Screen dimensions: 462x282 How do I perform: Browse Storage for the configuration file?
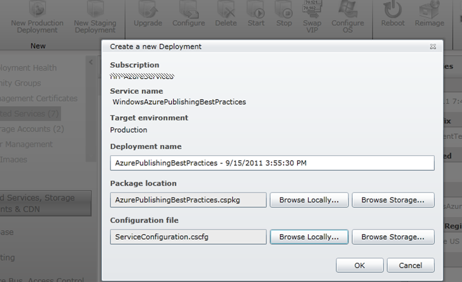(x=393, y=237)
